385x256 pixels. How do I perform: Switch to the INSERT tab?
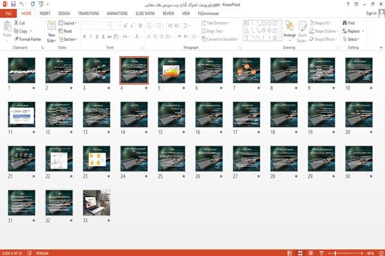(x=45, y=13)
